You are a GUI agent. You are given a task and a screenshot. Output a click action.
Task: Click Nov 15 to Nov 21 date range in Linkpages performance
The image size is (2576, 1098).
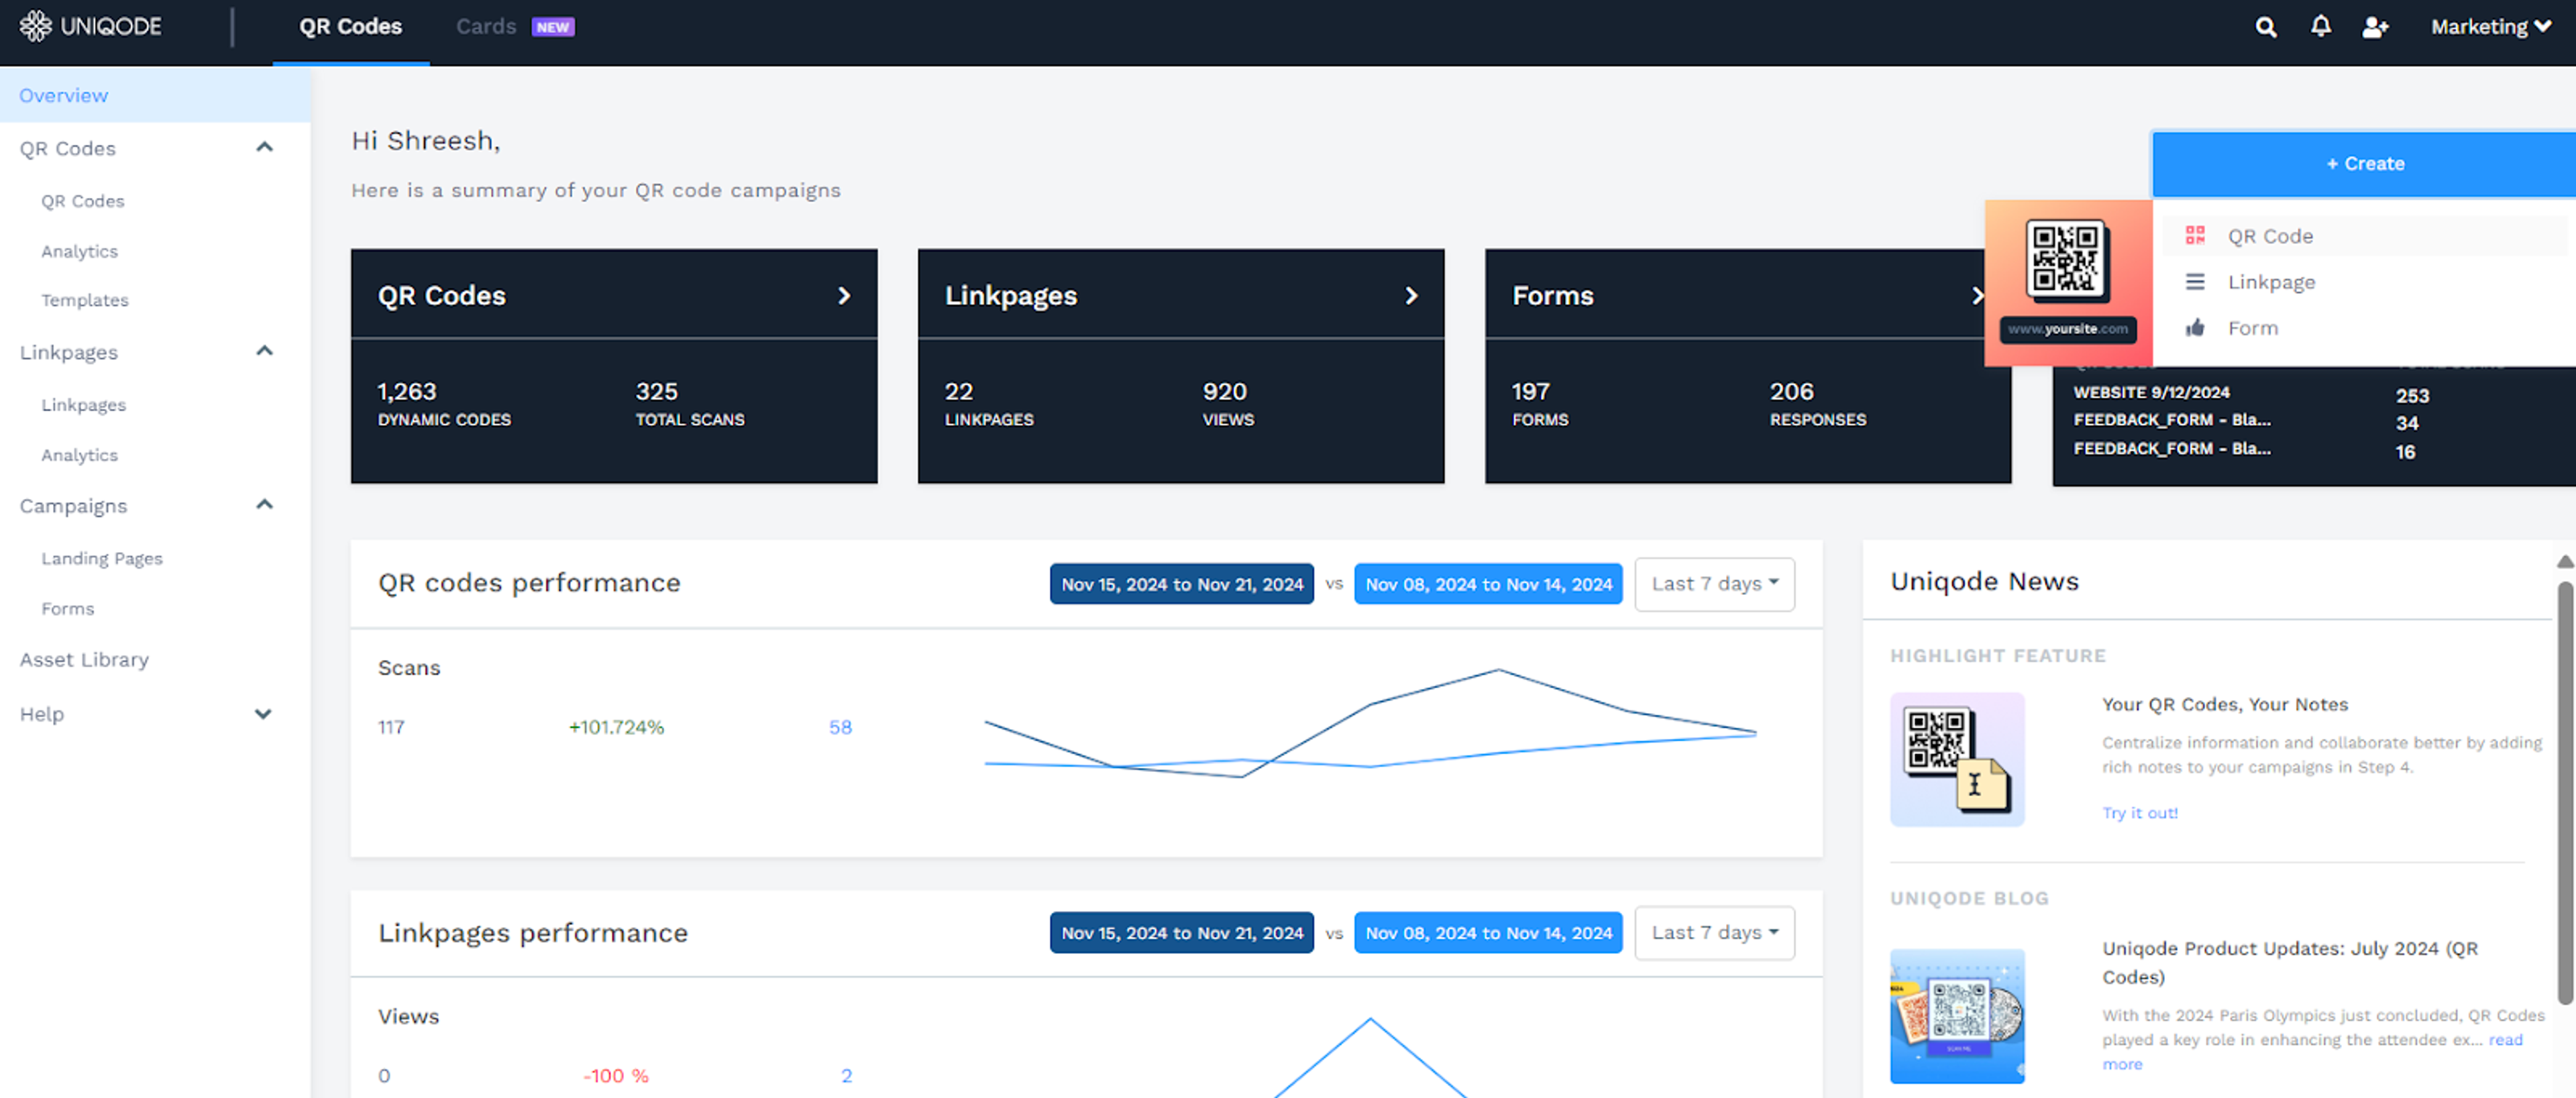click(x=1181, y=932)
